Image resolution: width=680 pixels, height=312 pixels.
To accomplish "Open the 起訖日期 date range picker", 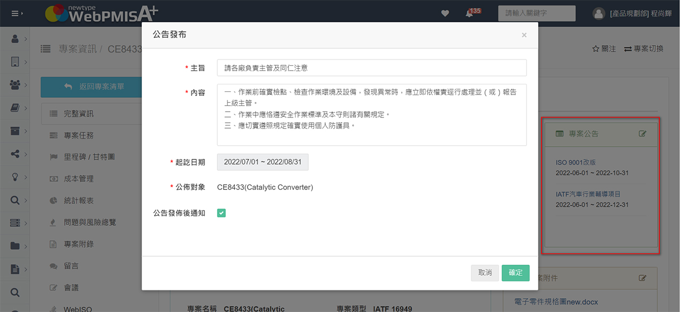I will [x=262, y=162].
